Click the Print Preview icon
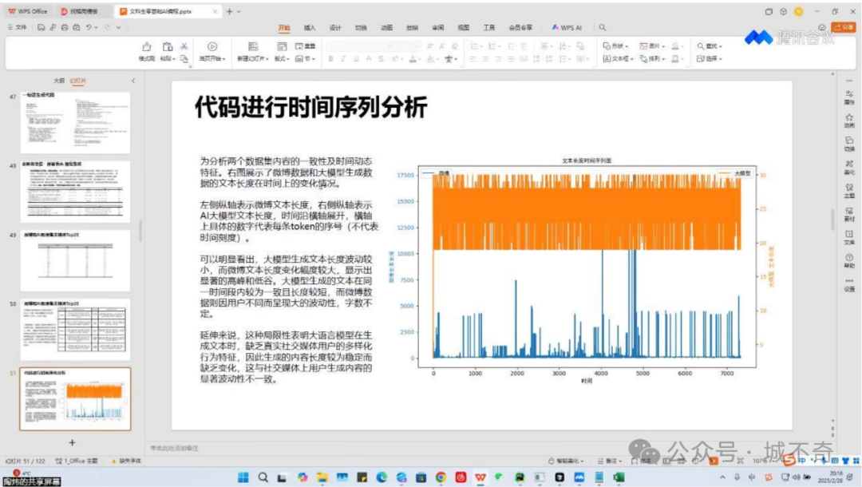The image size is (862, 487). tap(77, 27)
